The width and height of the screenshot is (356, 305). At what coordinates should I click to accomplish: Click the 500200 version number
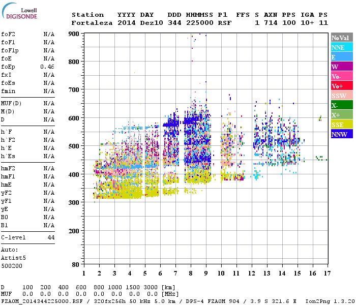(12, 266)
